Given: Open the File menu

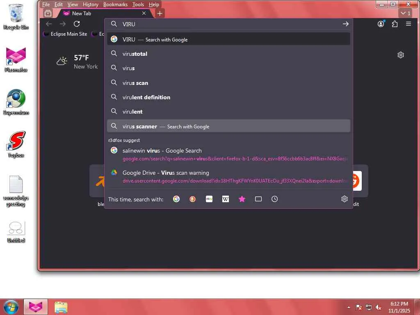Looking at the screenshot, I should [46, 5].
